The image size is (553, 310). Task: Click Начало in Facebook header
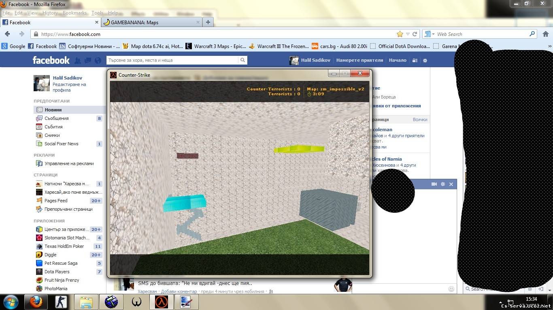click(x=398, y=60)
